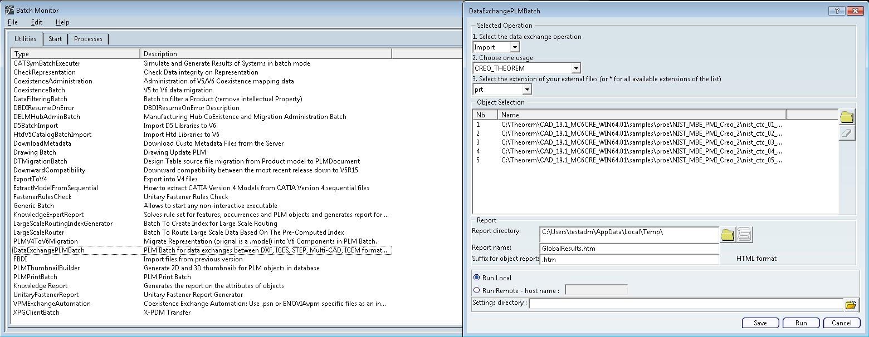Click the Cancel button
Viewport: 869px width, 337px height.
841,323
